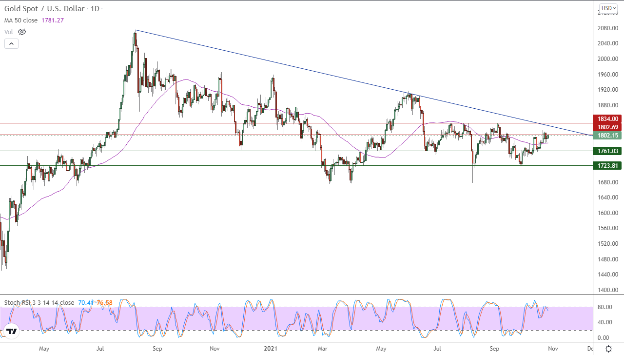The height and width of the screenshot is (355, 624).
Task: Click the 1600.00 price scale label
Action: pyautogui.click(x=608, y=213)
